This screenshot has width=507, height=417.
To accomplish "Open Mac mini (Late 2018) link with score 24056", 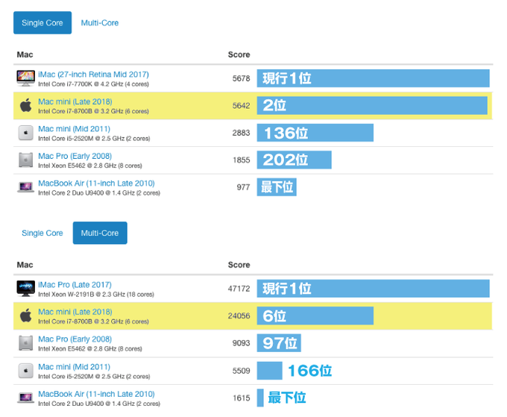I will (75, 312).
